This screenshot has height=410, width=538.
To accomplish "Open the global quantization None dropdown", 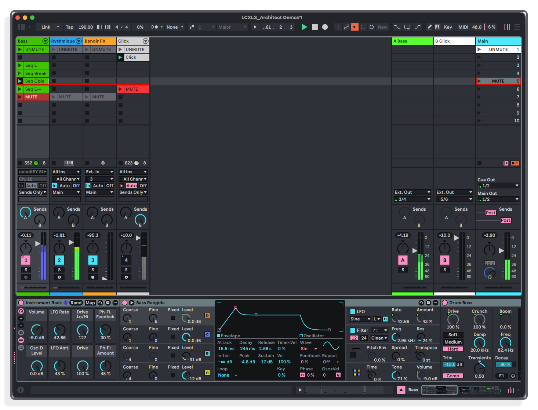I will [175, 27].
